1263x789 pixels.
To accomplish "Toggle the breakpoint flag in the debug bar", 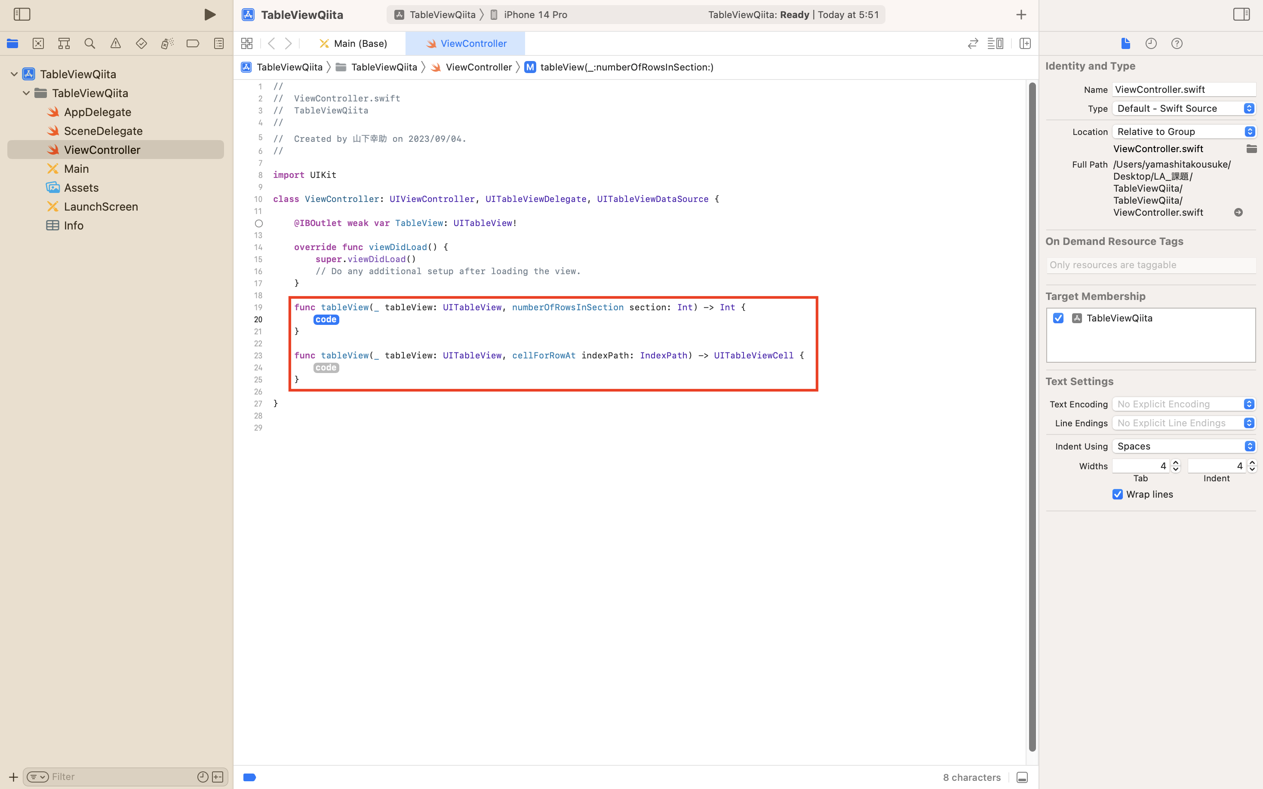I will [x=249, y=777].
